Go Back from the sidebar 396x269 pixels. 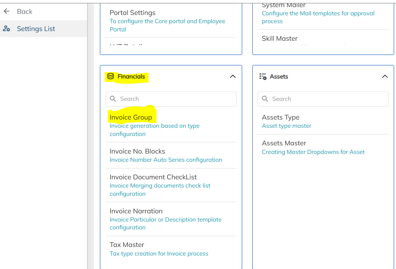coord(24,12)
